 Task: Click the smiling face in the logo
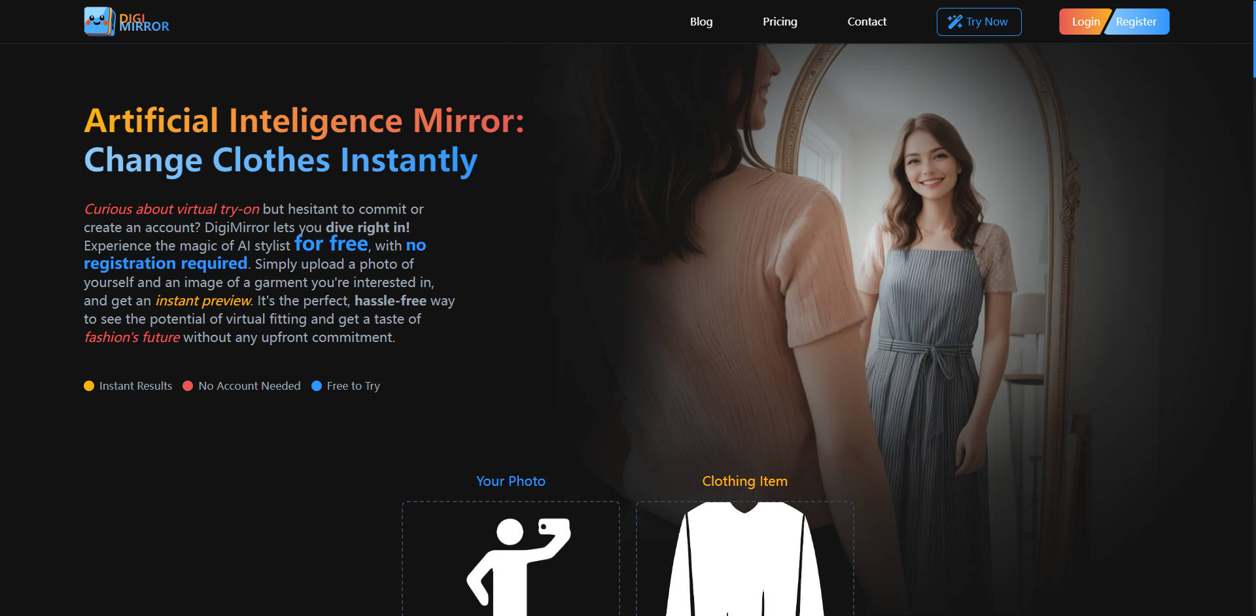tap(97, 21)
